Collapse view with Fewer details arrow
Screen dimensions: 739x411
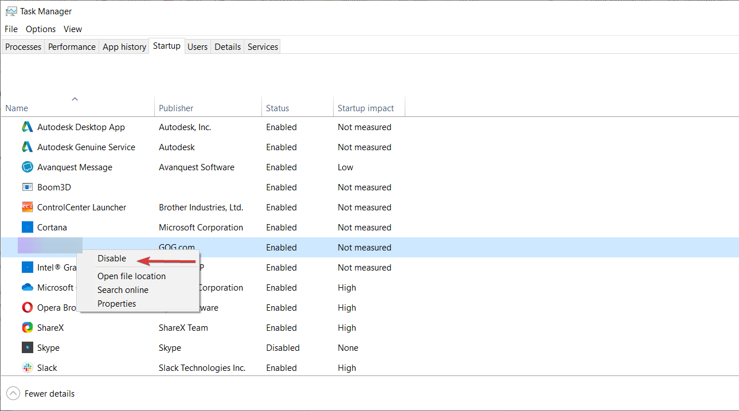pyautogui.click(x=13, y=394)
